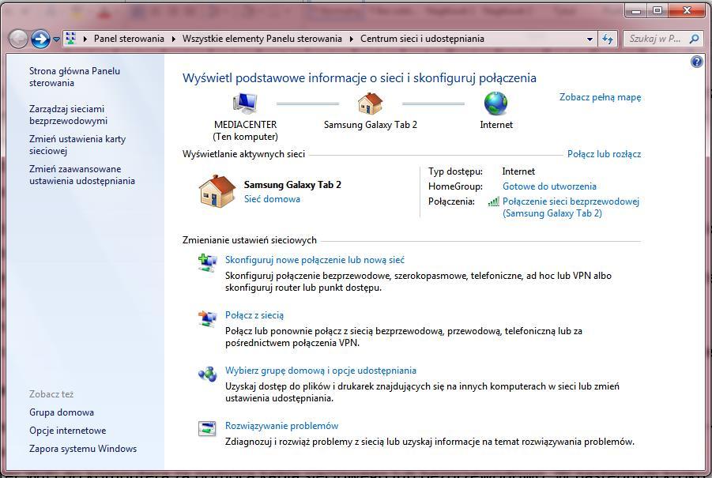Image resolution: width=712 pixels, height=478 pixels.
Task: Click the bold Samsung Galaxy Tab 2 network name
Action: pos(292,185)
